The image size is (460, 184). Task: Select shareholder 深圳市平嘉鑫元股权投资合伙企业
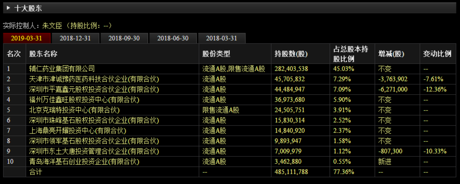94,89
